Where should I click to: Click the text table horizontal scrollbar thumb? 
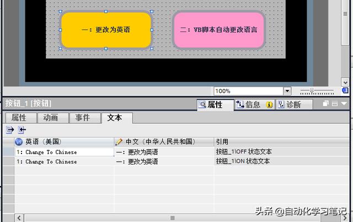click(x=172, y=218)
